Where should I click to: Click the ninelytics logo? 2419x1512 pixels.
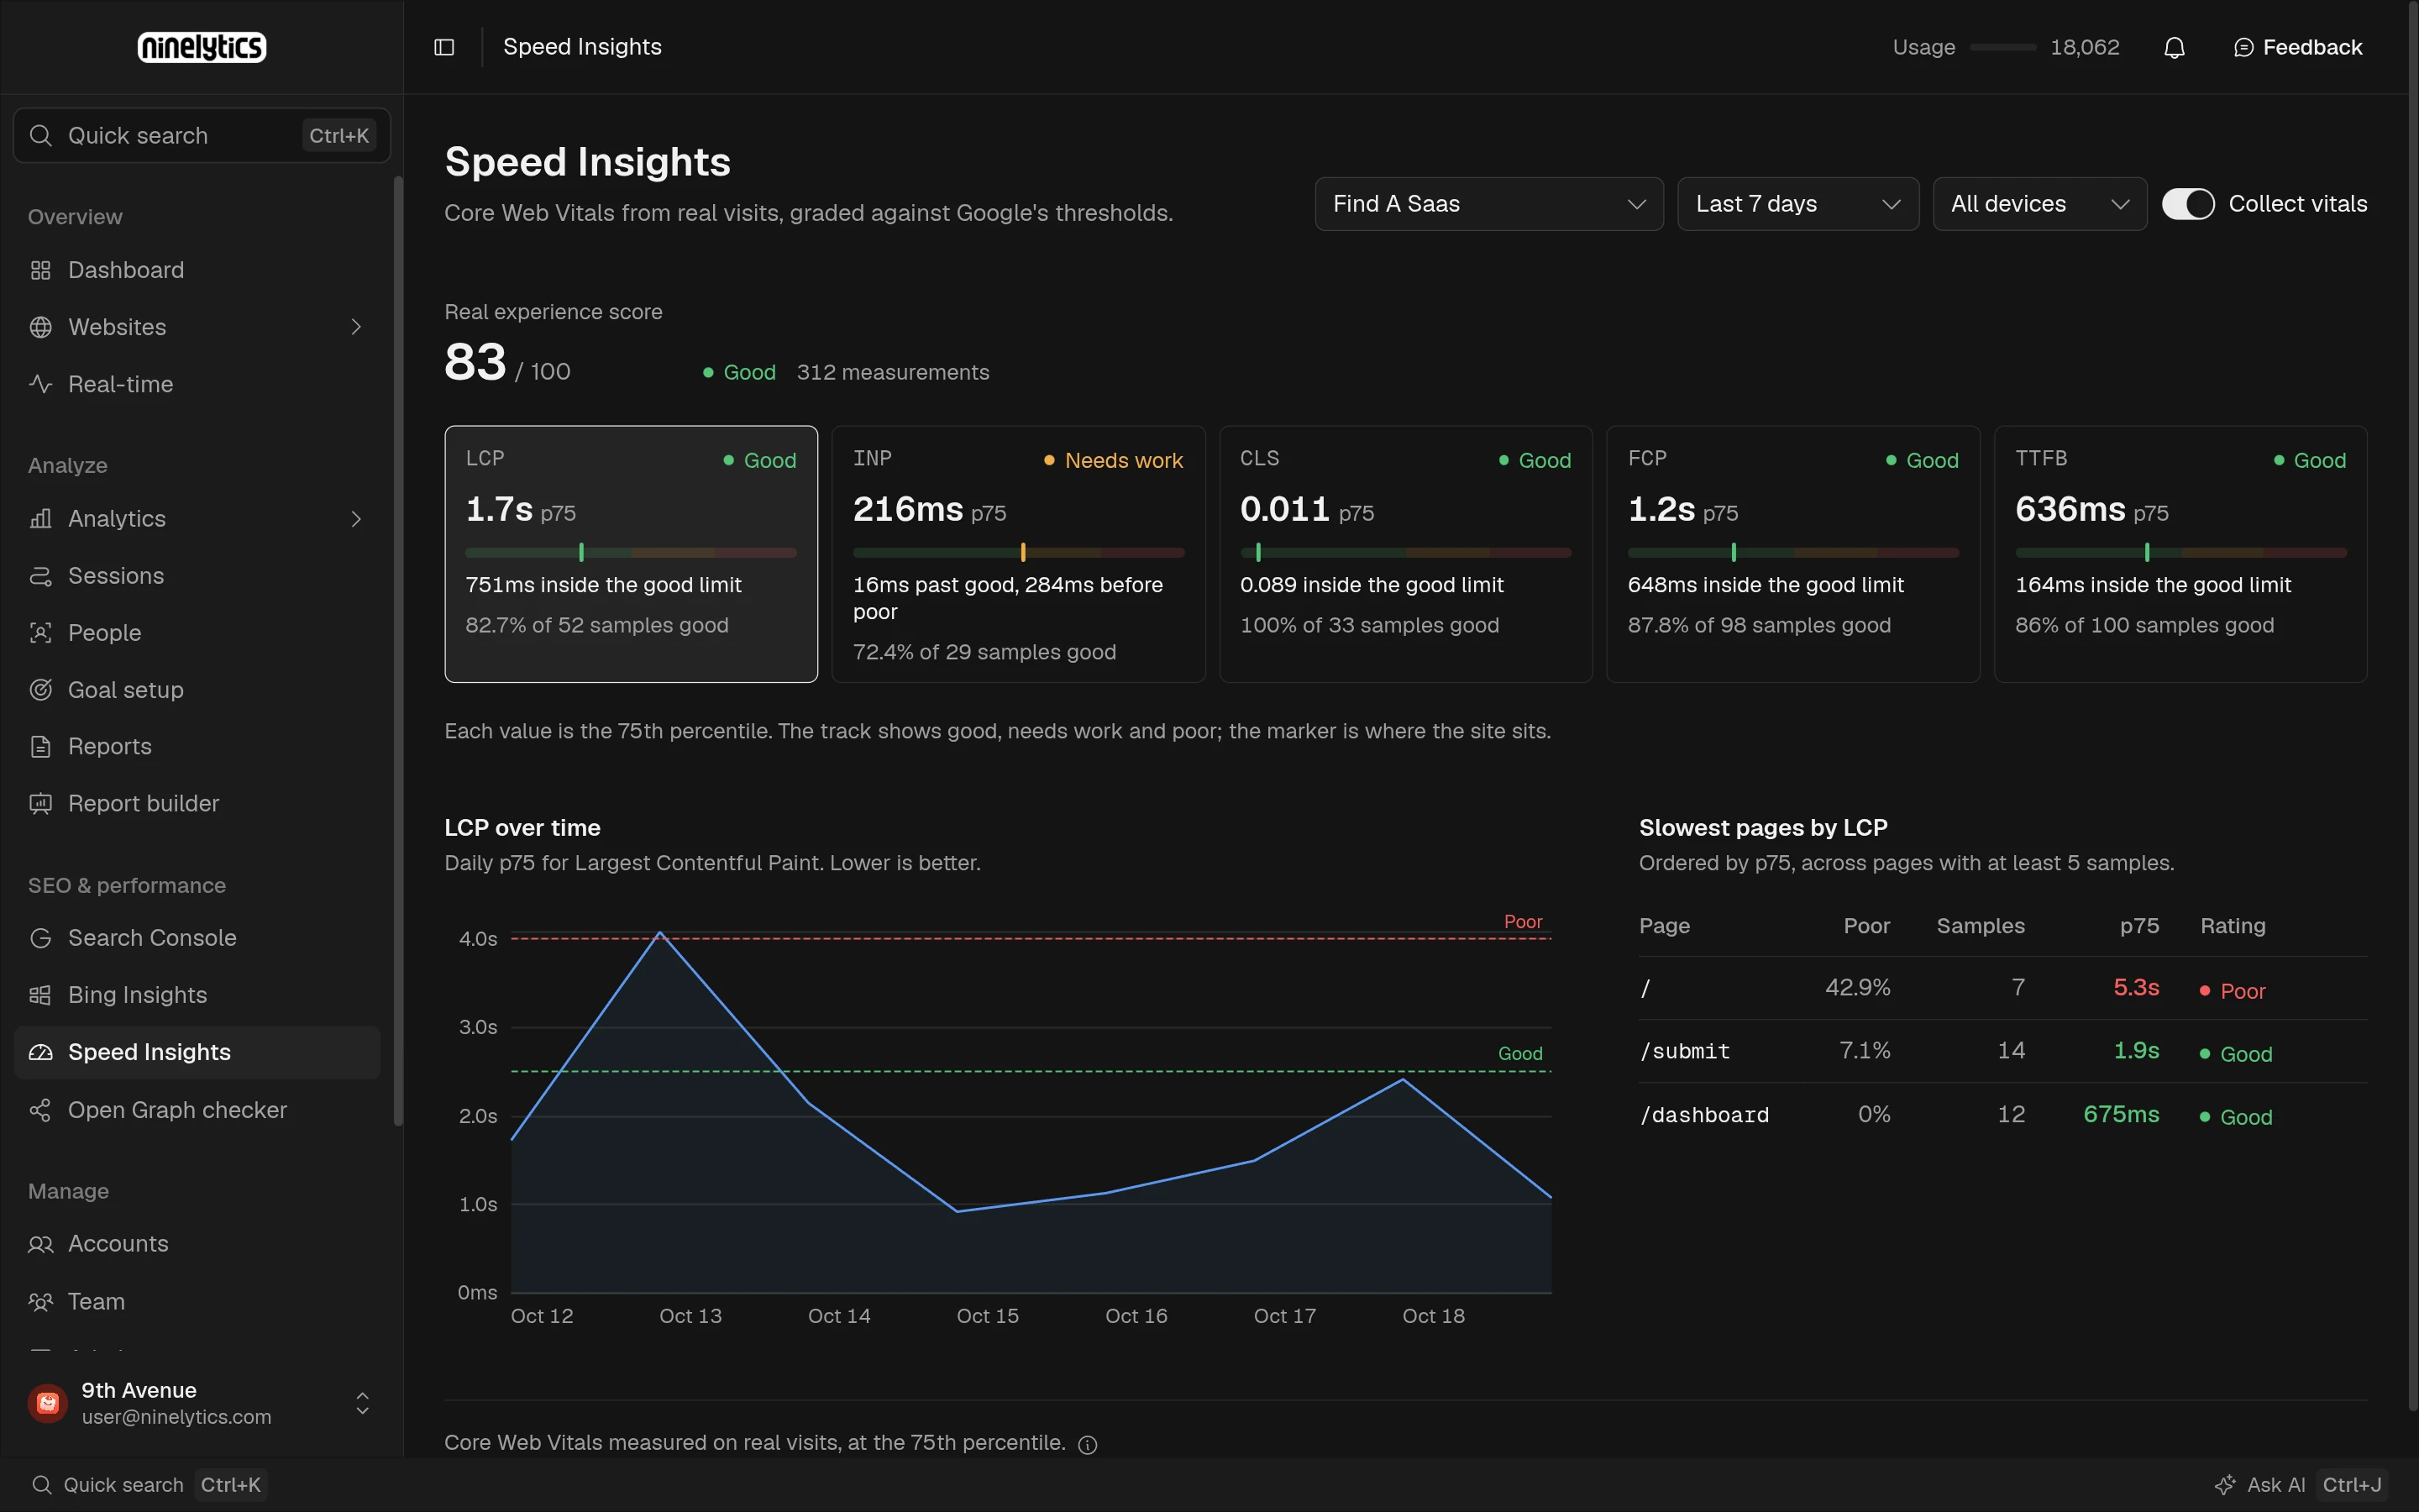[x=202, y=47]
